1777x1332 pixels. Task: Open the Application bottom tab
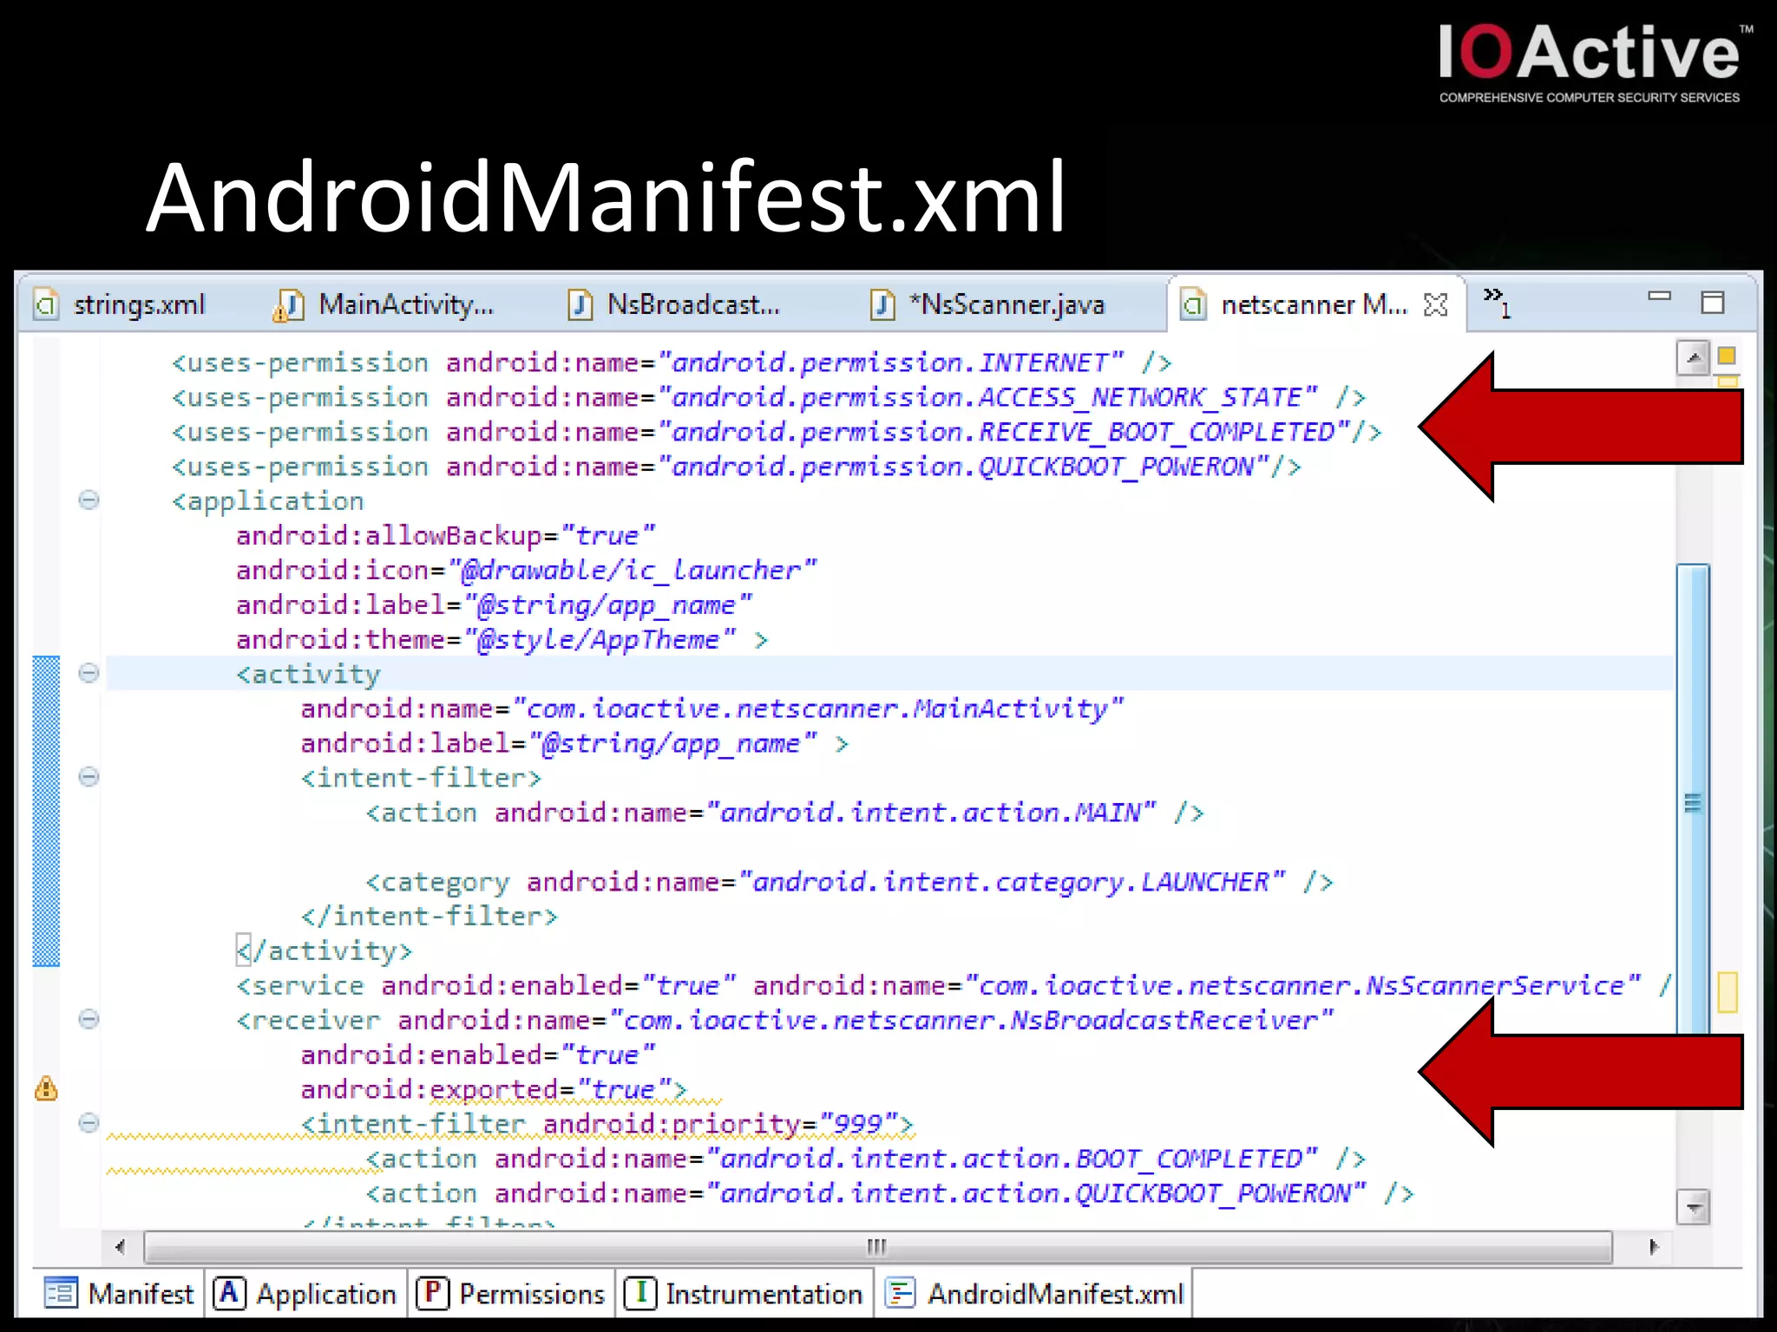pos(305,1294)
